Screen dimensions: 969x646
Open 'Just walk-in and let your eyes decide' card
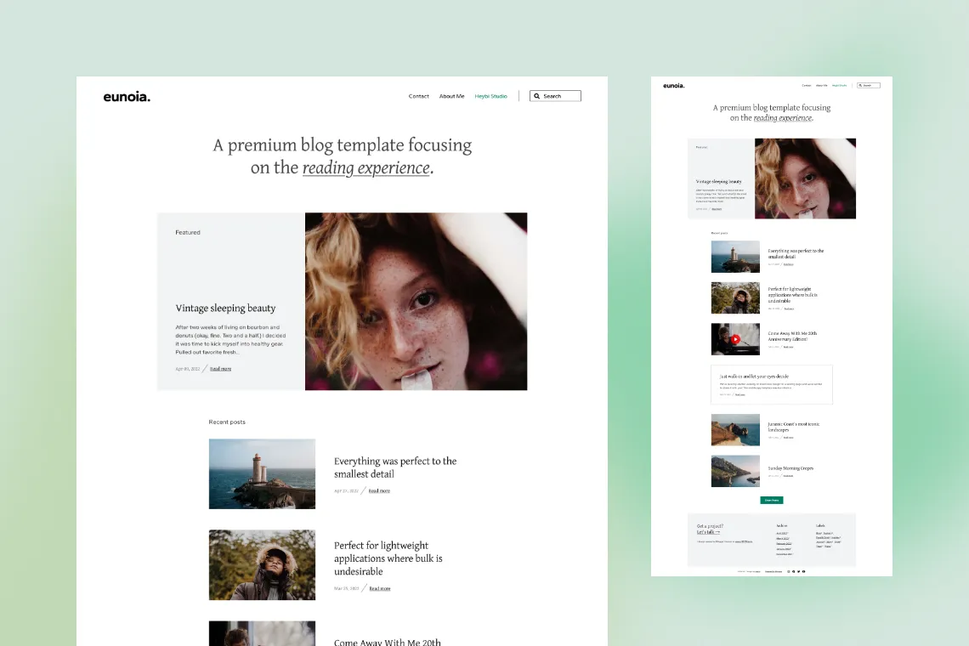tap(772, 384)
